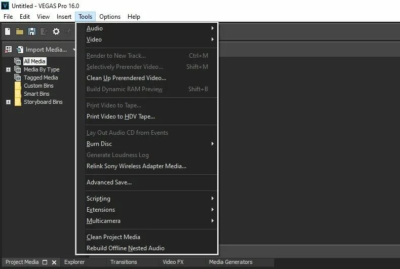
Task: Click the Cut scissors toolbar icon
Action: click(x=68, y=31)
